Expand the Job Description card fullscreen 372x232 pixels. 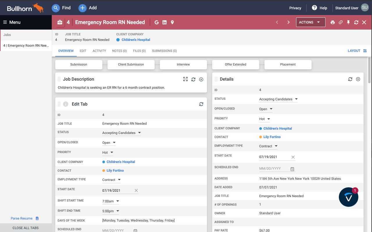pos(185,79)
